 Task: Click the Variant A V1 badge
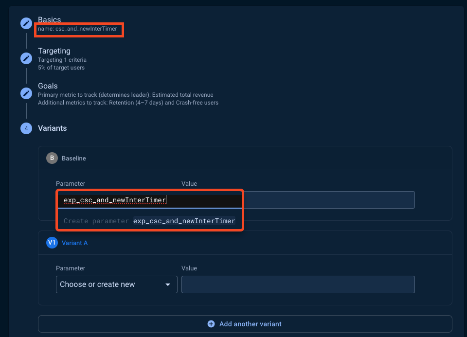click(52, 243)
